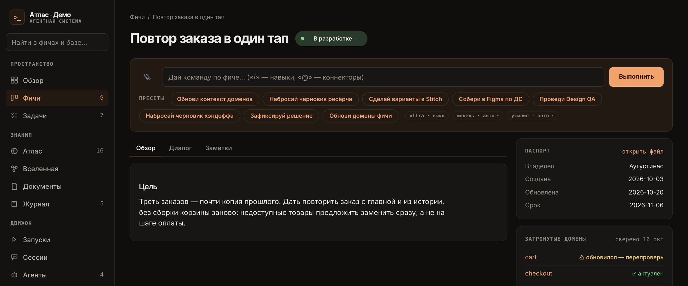
Task: Open Задачи in the sidebar menu
Action: tap(57, 116)
